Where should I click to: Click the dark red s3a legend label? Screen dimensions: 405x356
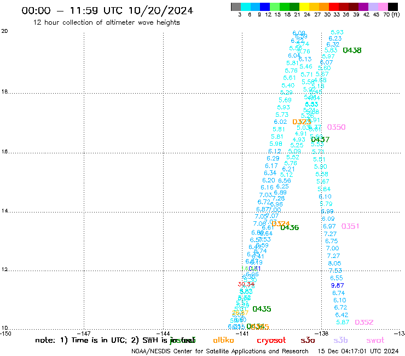pyautogui.click(x=308, y=340)
